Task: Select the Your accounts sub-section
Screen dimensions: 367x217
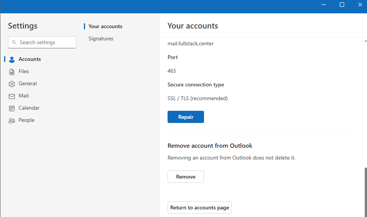Action: coord(105,26)
